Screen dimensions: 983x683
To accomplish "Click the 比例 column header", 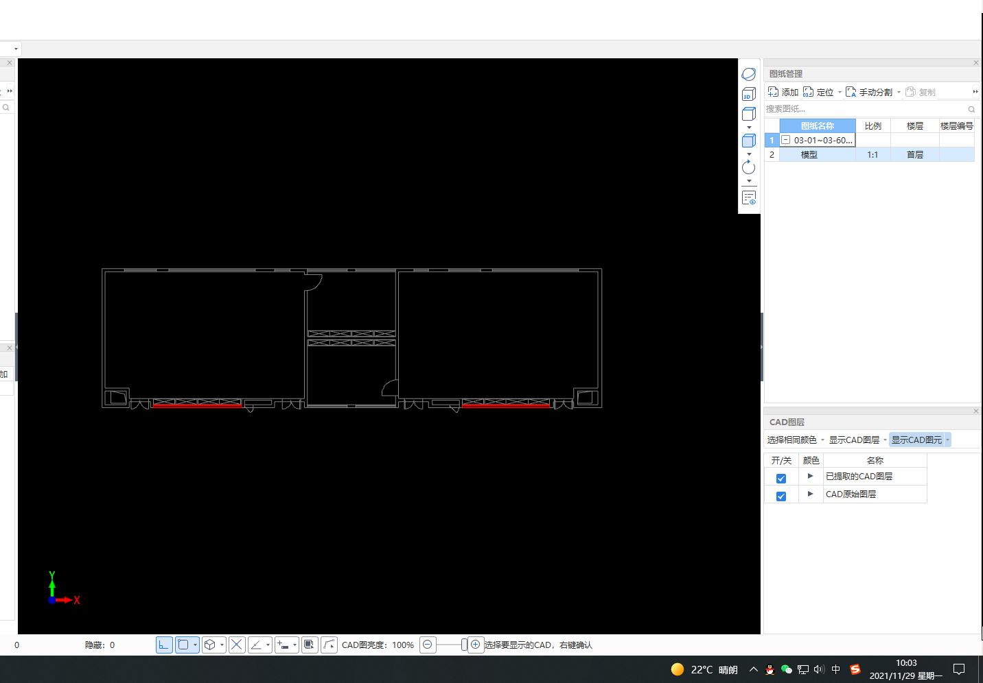I will pyautogui.click(x=873, y=125).
